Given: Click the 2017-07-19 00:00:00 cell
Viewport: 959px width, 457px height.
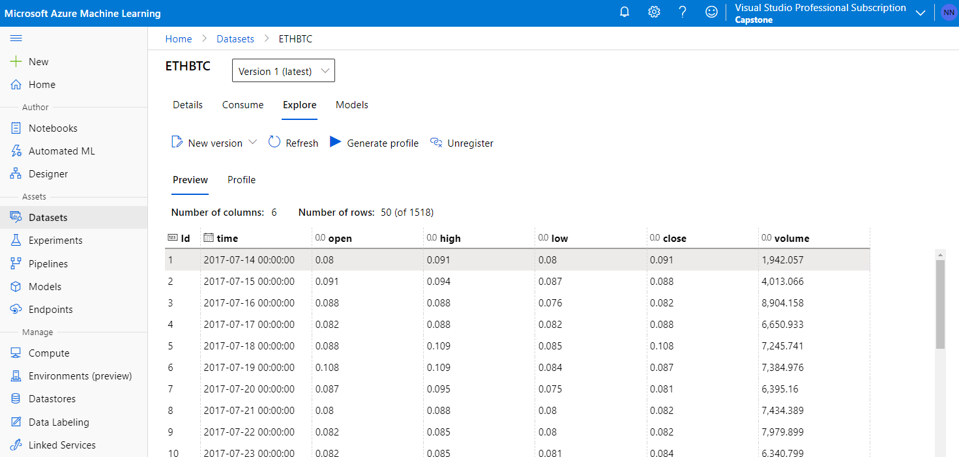Looking at the screenshot, I should (249, 368).
